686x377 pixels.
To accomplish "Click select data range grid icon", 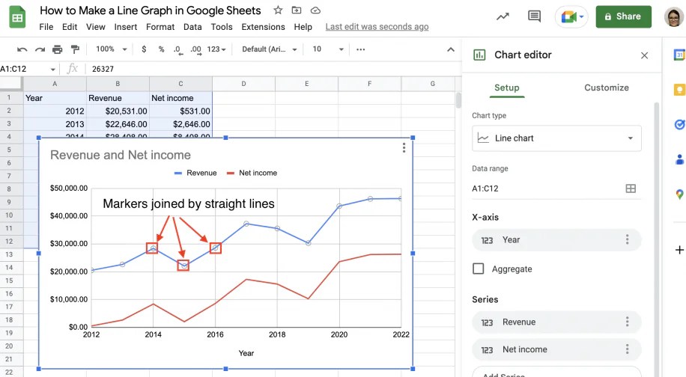I will click(631, 188).
